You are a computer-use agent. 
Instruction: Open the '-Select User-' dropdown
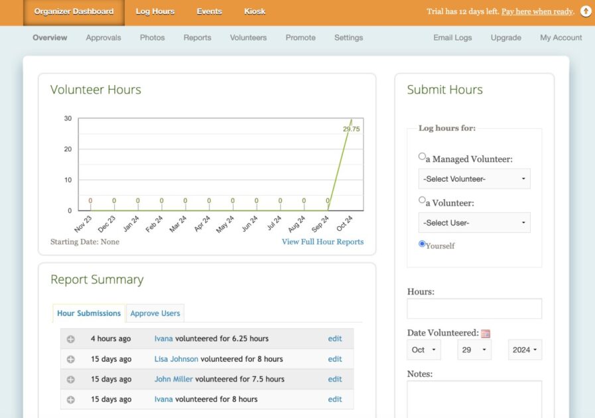coord(474,222)
